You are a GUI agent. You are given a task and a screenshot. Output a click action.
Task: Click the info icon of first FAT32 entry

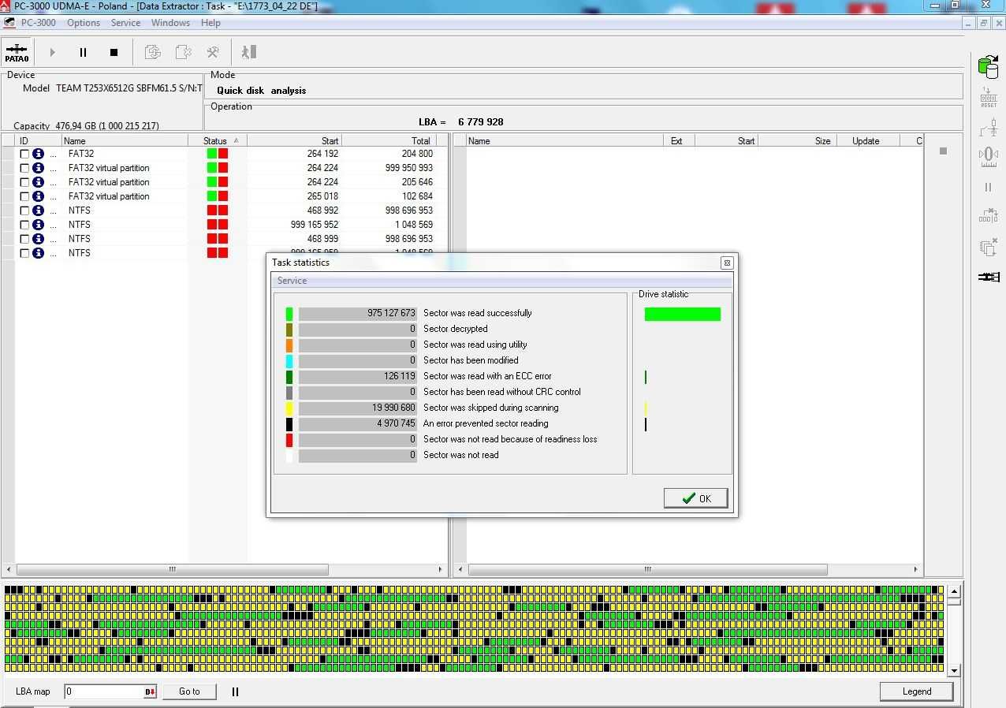(38, 154)
